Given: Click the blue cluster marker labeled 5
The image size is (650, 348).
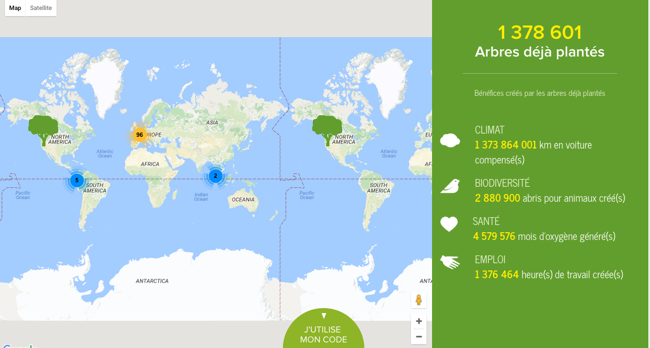Looking at the screenshot, I should click(77, 180).
